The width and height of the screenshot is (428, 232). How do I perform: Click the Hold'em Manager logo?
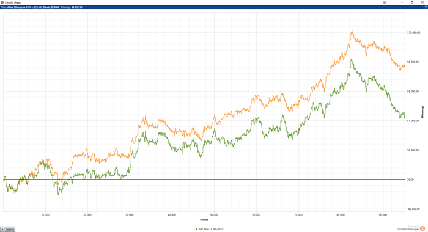[x=422, y=228]
